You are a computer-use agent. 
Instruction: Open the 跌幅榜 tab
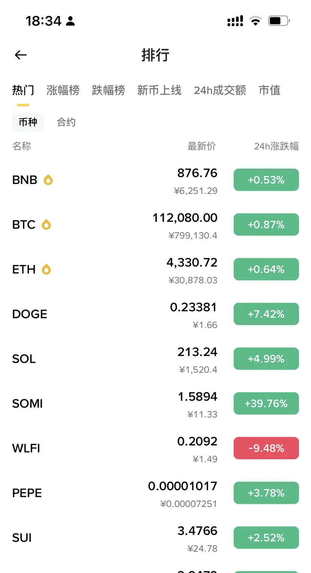[109, 90]
